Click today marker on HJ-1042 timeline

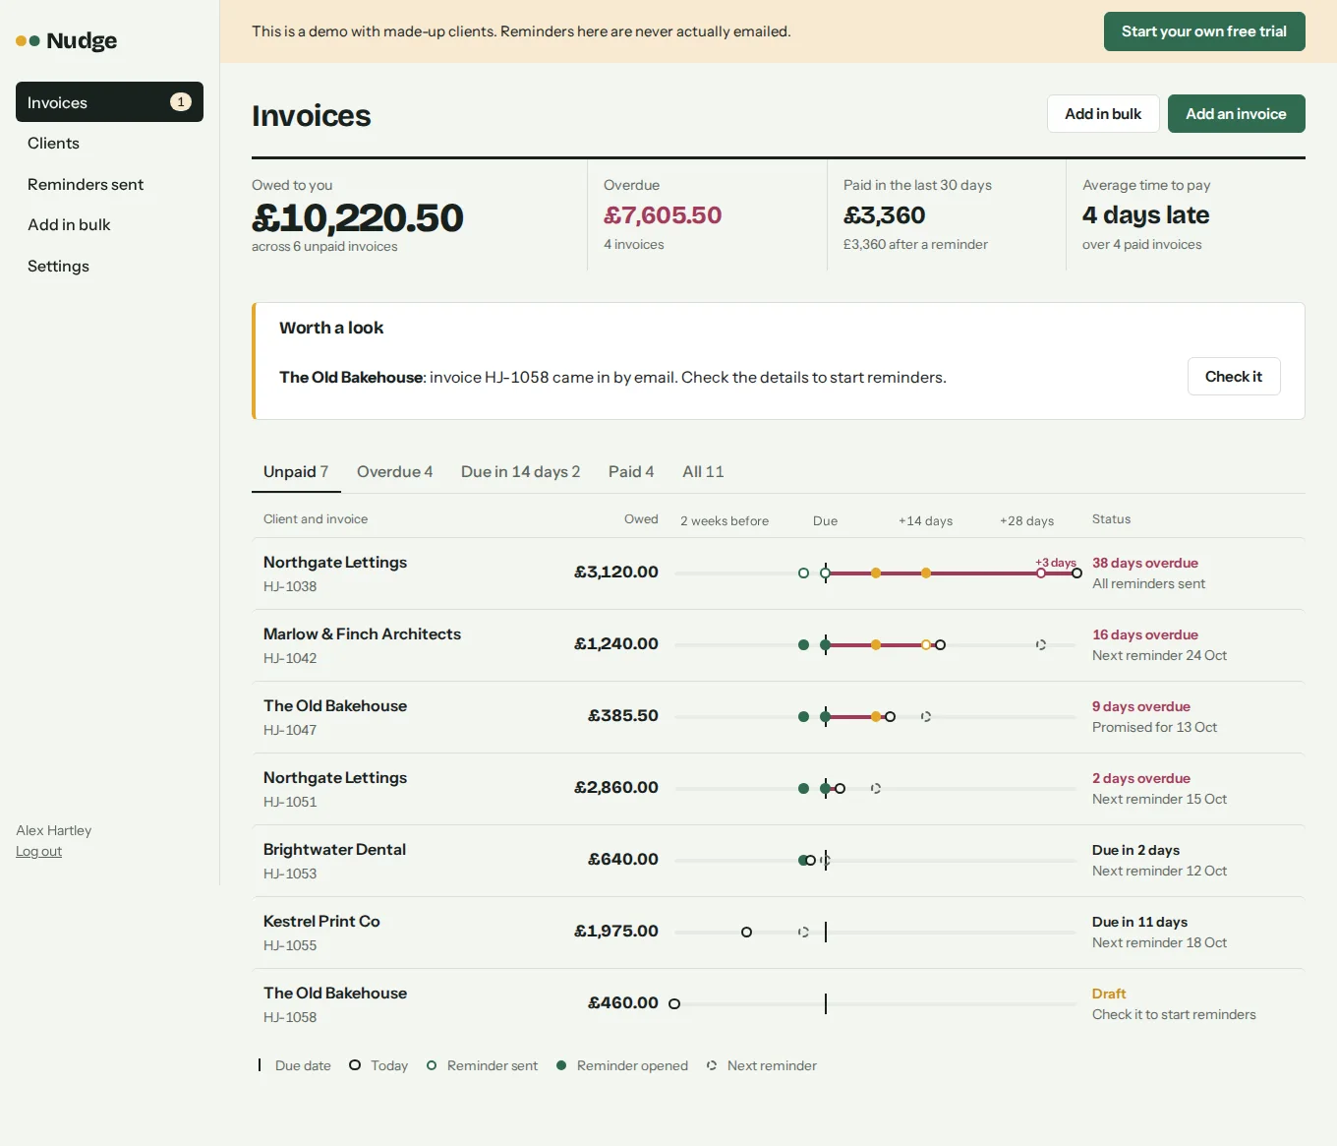[x=940, y=645]
